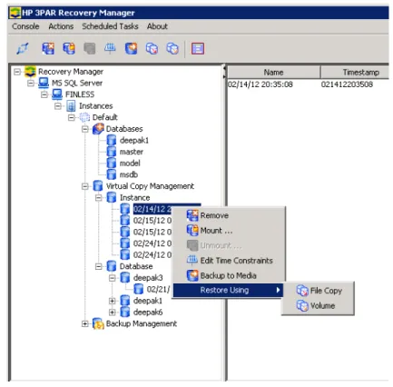This screenshot has height=387, width=393.
Task: Open the Restore Using submenu
Action: point(228,290)
